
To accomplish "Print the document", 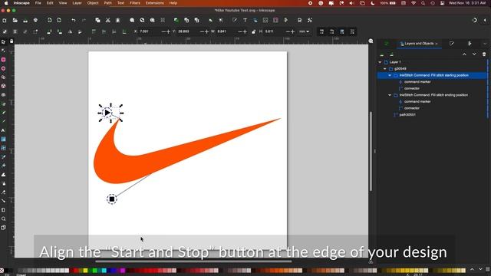I will pyautogui.click(x=35, y=21).
